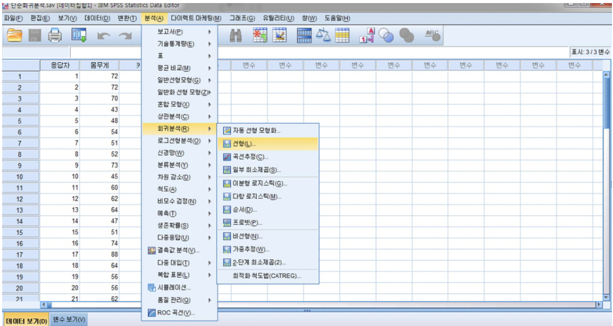Click the Use Variable Sets circles icon
613x326 pixels.
pos(386,36)
